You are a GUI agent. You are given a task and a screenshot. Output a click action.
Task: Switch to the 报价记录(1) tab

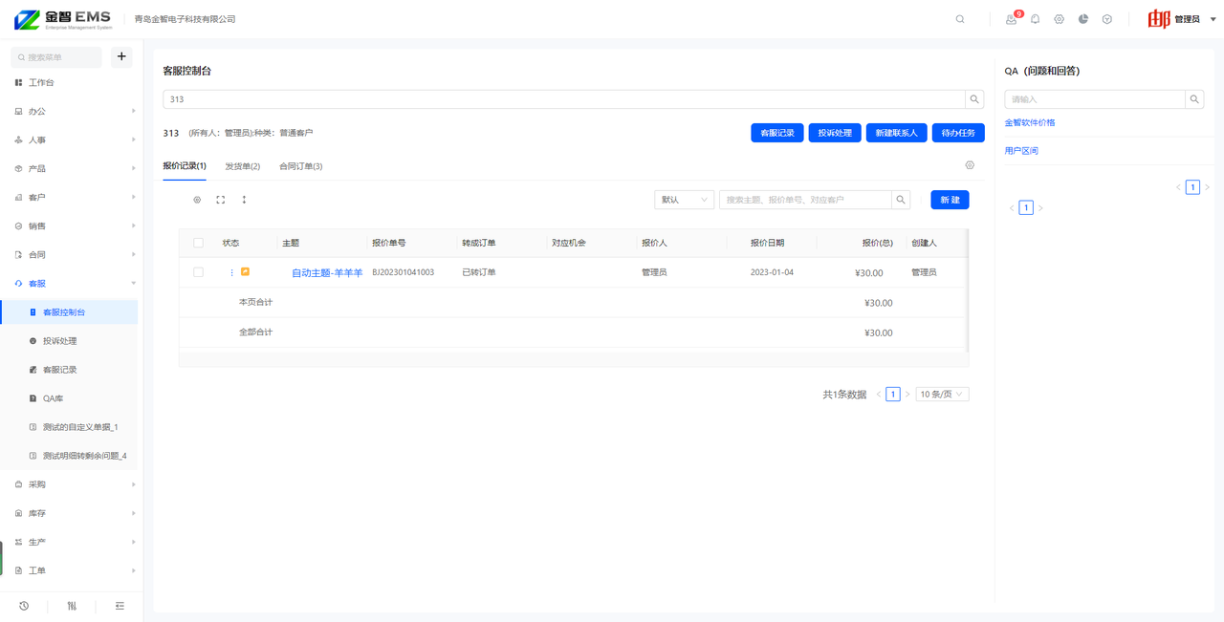point(185,166)
